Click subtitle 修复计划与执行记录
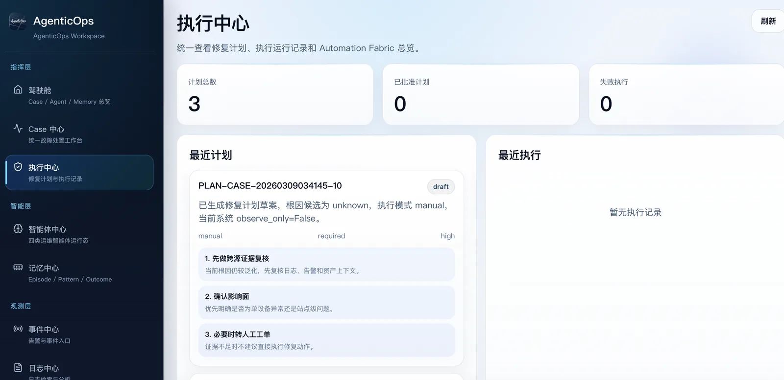This screenshot has height=380, width=784. pos(55,179)
